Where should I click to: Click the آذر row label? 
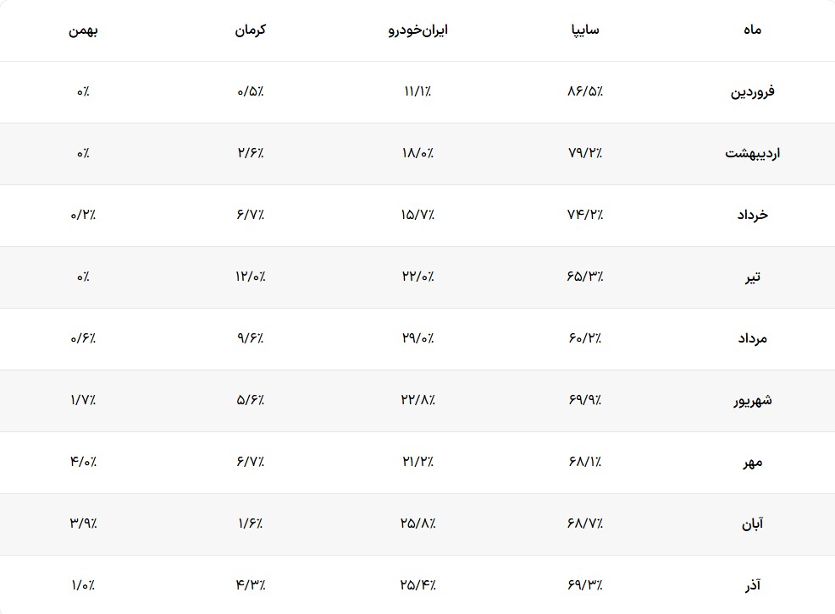752,585
